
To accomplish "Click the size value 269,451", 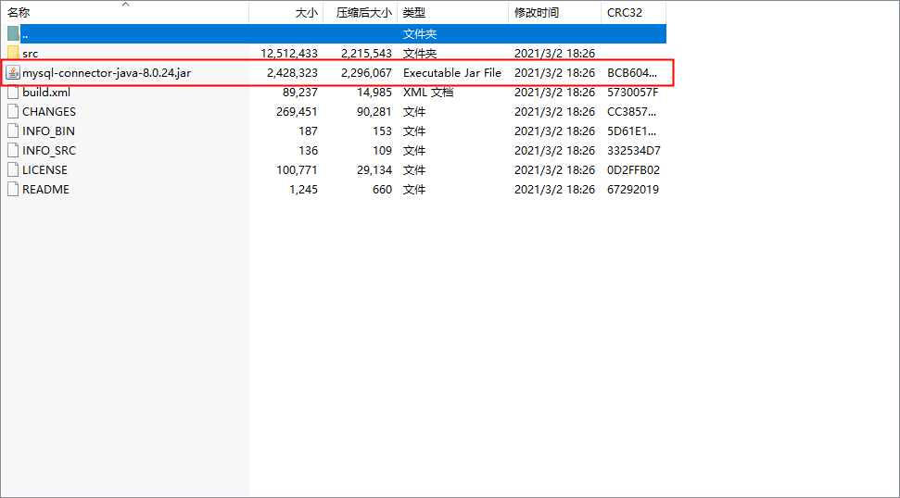I will (297, 112).
